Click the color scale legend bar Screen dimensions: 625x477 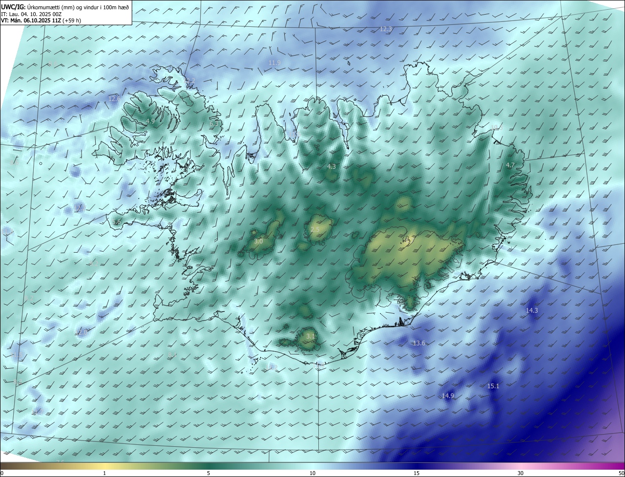point(312,466)
